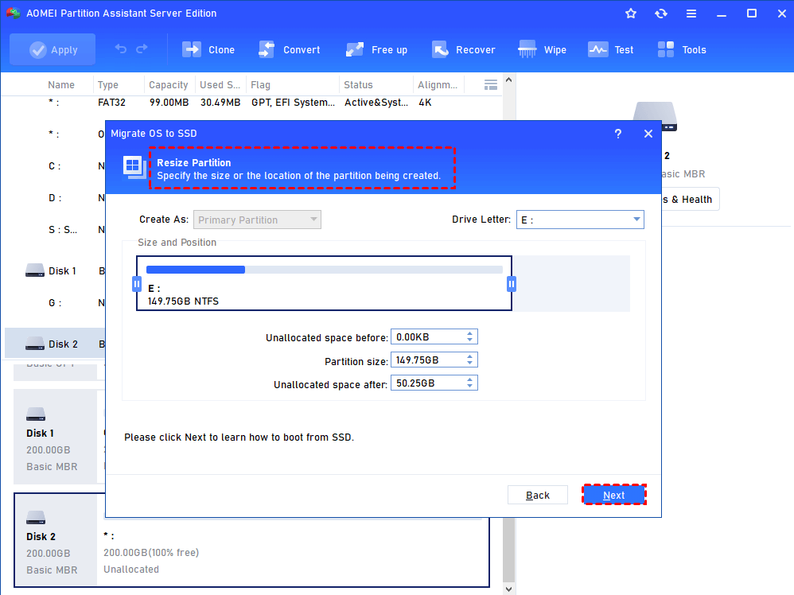Screen dimensions: 794x595
Task: Click the star favorites icon in title bar
Action: (630, 14)
